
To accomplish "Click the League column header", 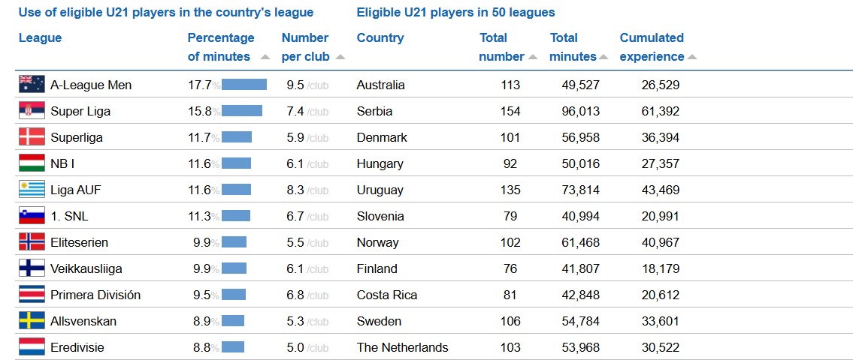I will (x=40, y=37).
